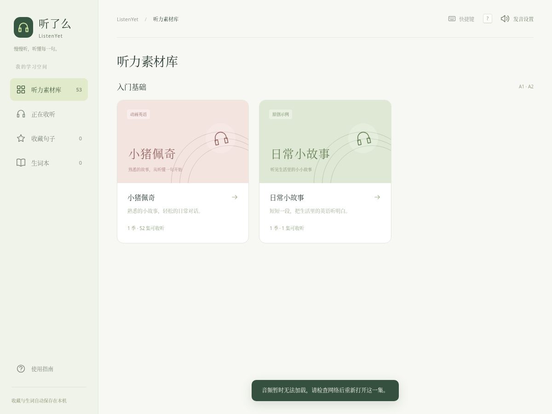The width and height of the screenshot is (552, 414).
Task: Open 小猪佩奇 card arrow
Action: coord(235,197)
